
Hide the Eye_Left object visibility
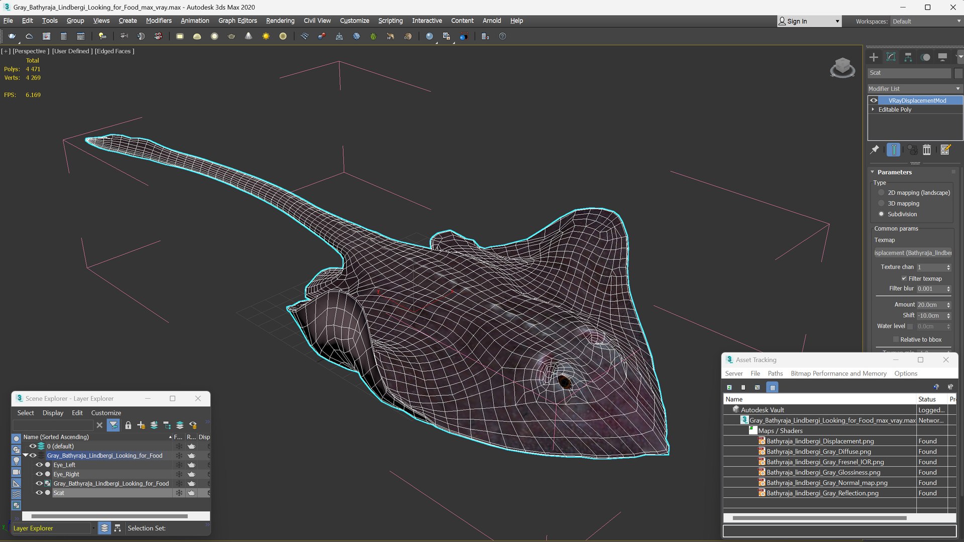pos(39,465)
